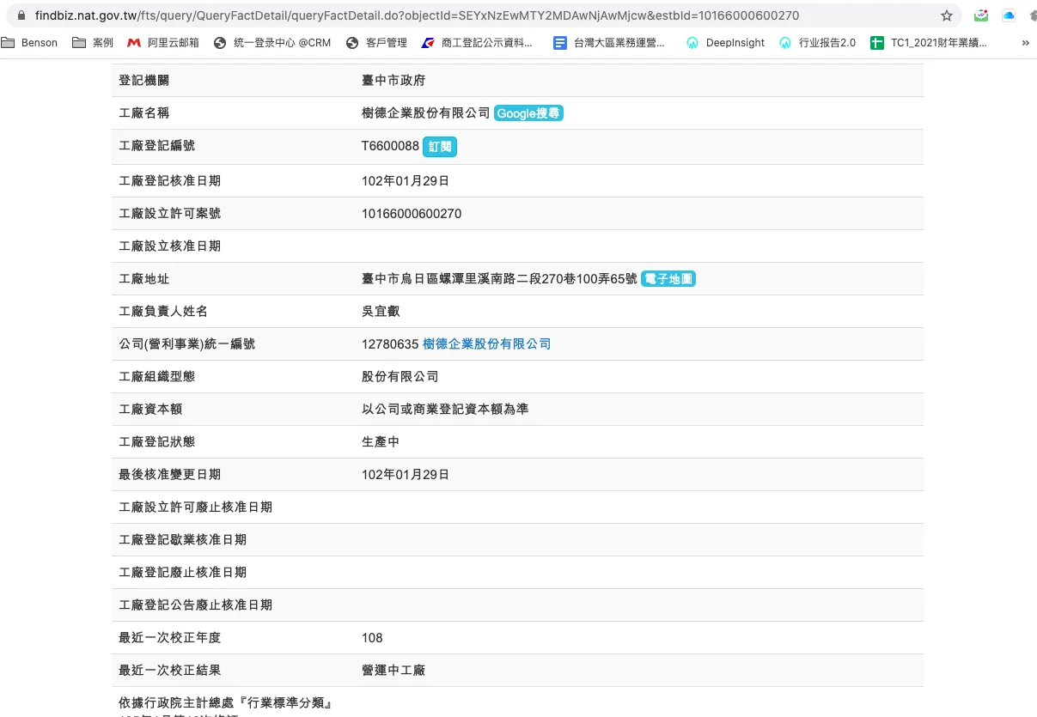The height and width of the screenshot is (717, 1037).
Task: Open the 统一登录中心 @CRM bookmark
Action: 272,43
